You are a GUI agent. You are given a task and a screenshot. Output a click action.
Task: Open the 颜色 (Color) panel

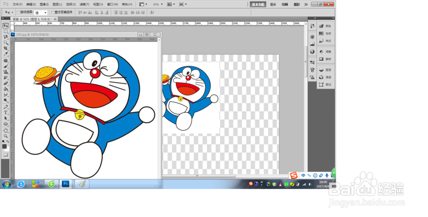[325, 26]
